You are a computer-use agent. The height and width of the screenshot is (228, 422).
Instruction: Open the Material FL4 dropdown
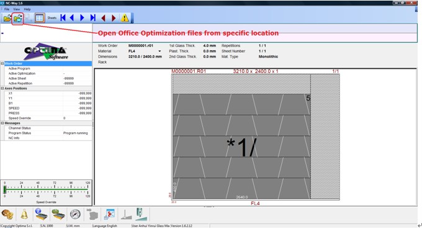tap(159, 51)
